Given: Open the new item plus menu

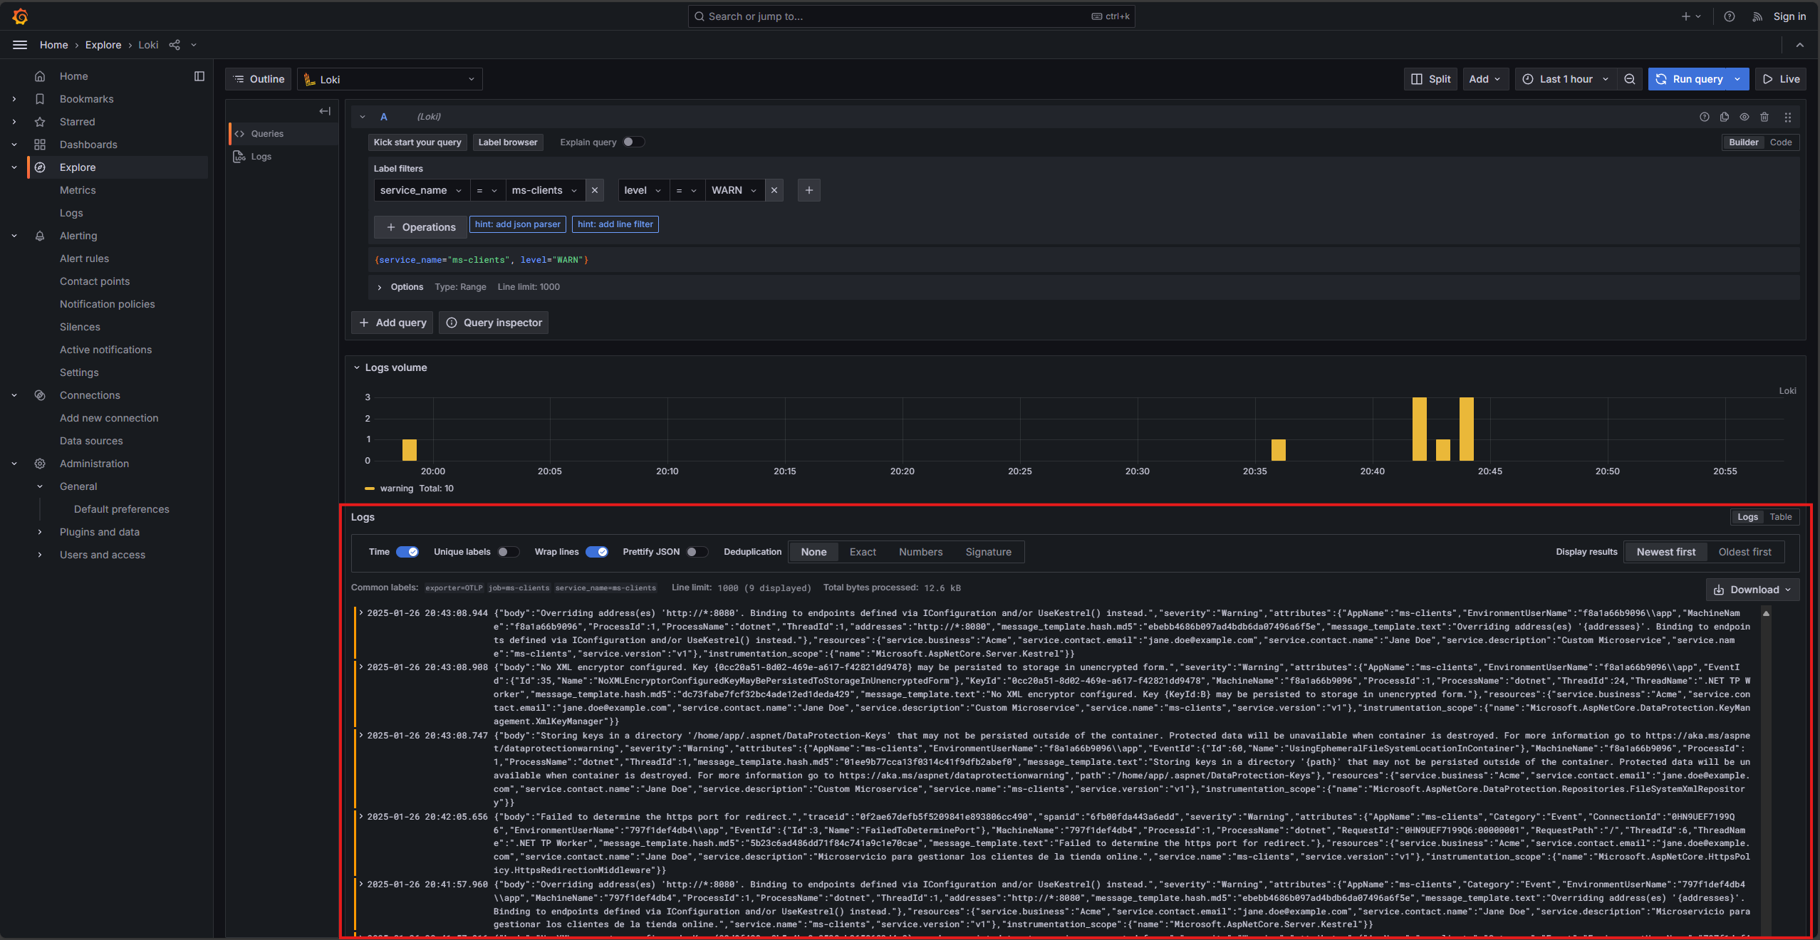Looking at the screenshot, I should (x=1691, y=16).
